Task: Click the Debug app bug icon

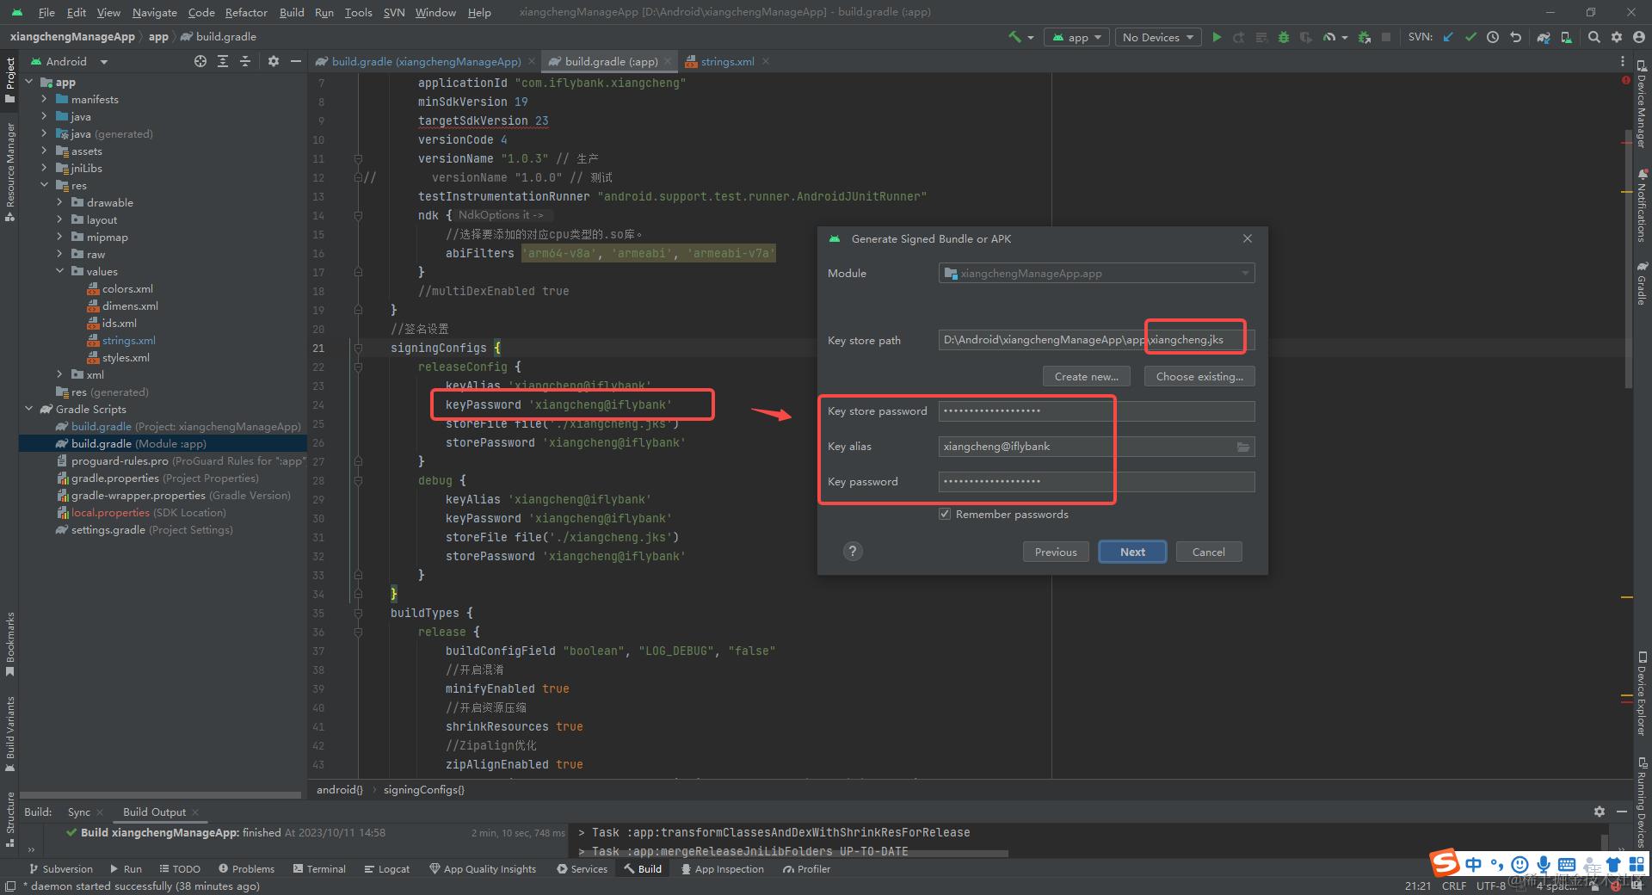Action: (x=1283, y=37)
